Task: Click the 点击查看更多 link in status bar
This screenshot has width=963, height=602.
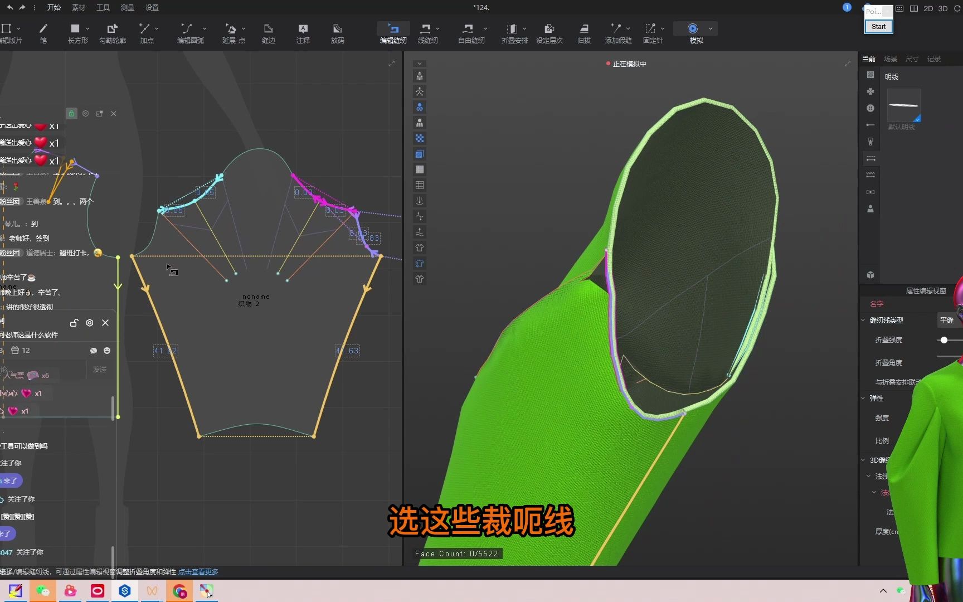Action: click(198, 572)
